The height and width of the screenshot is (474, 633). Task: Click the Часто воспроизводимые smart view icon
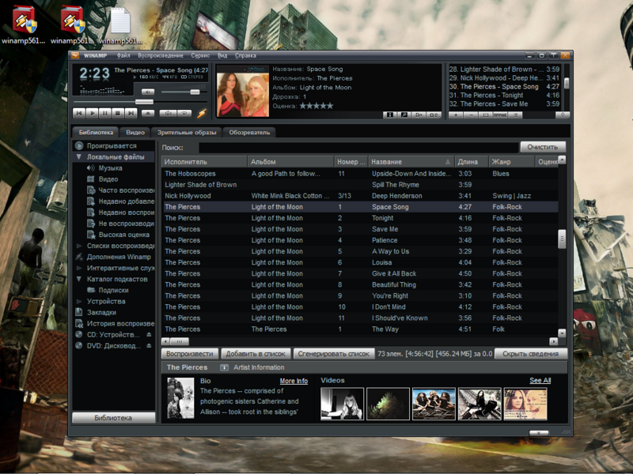click(91, 190)
